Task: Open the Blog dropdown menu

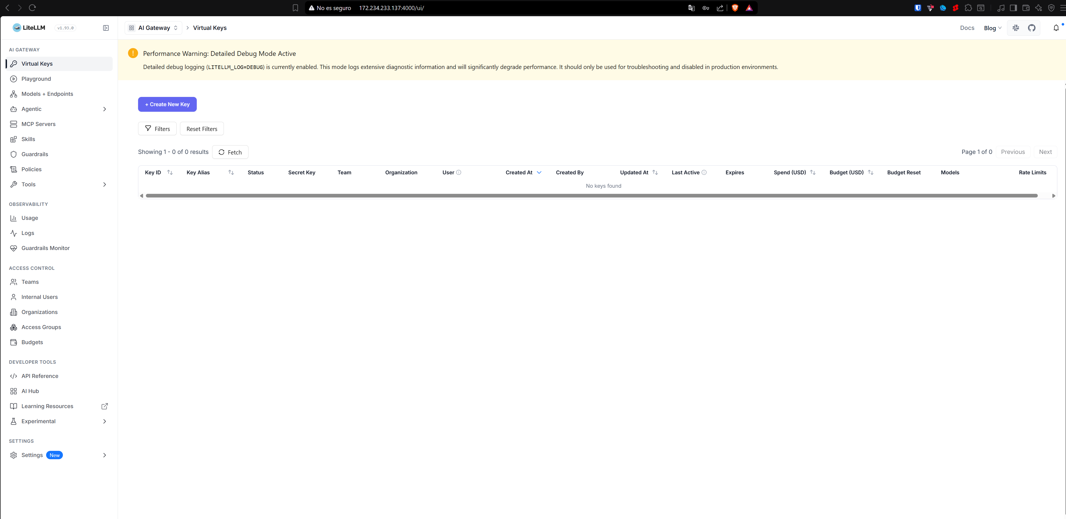Action: pos(992,28)
